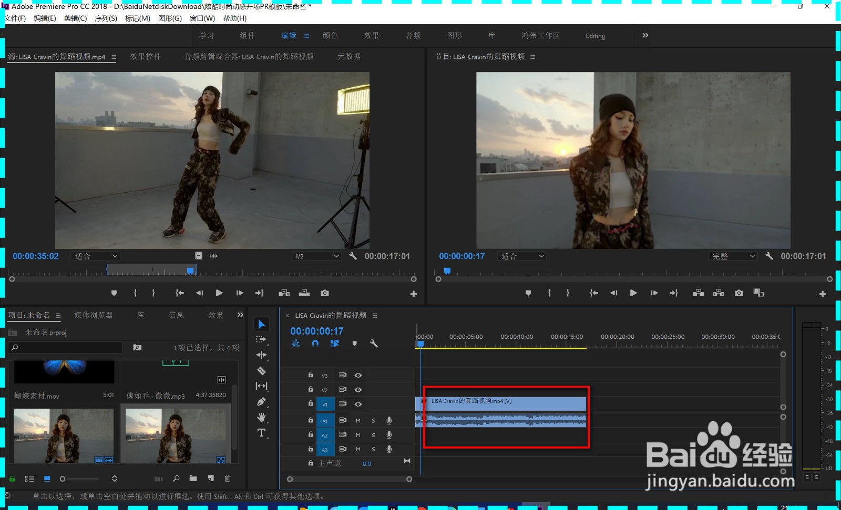841x510 pixels.
Task: Select the Pen tool
Action: 261,402
